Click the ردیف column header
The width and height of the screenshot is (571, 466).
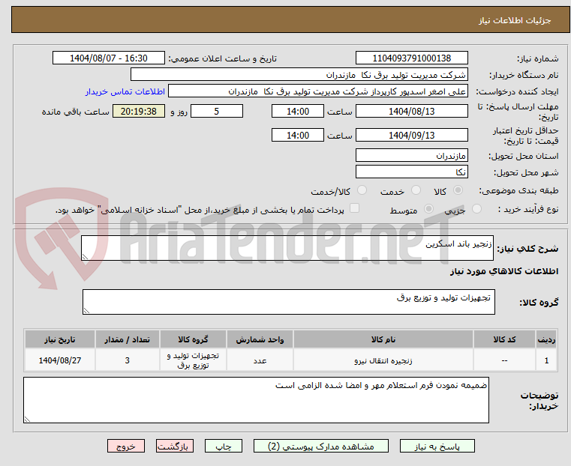click(546, 339)
